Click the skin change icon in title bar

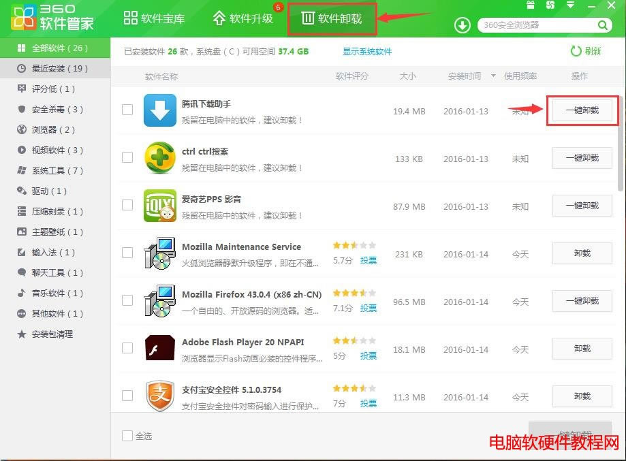point(550,5)
